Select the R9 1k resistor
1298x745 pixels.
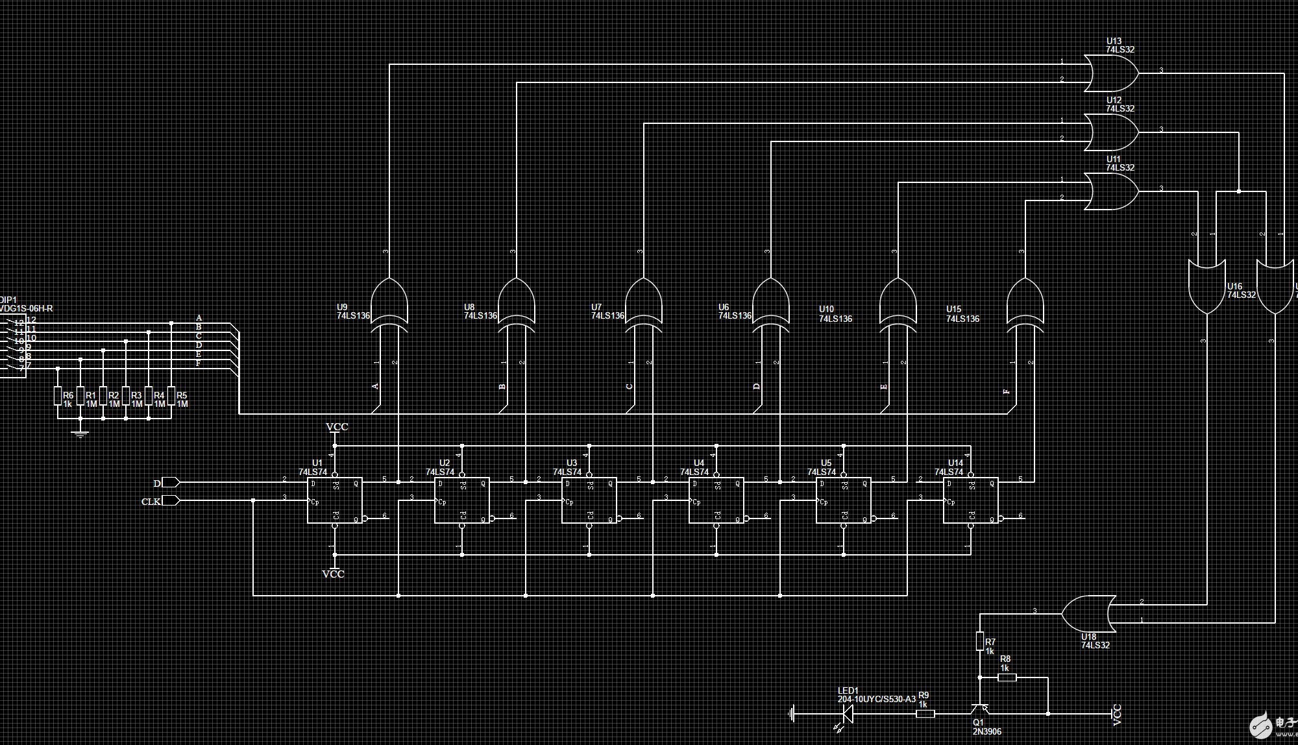coord(925,714)
